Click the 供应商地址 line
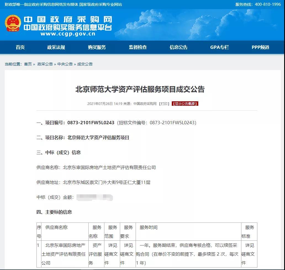The image size is (285, 270). [x=93, y=182]
